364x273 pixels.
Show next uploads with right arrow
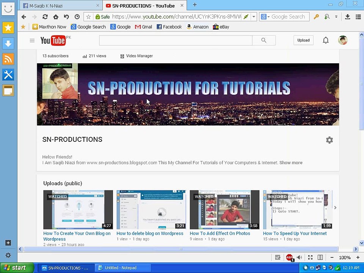(x=335, y=207)
